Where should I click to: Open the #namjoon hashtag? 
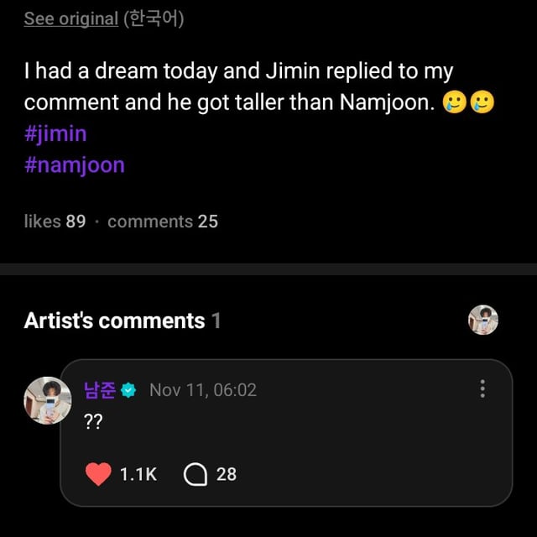(x=74, y=164)
